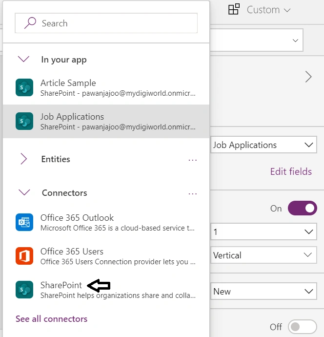Click Article Sample SharePoint account subtitle
The width and height of the screenshot is (324, 337).
(118, 93)
